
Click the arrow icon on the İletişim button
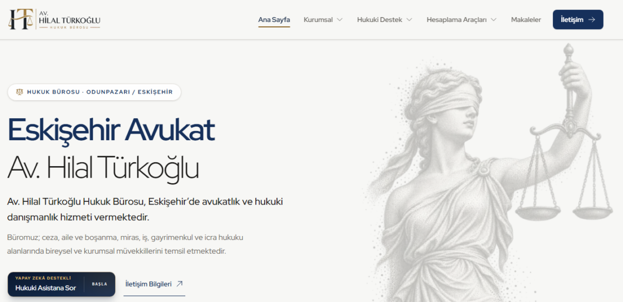click(x=592, y=19)
